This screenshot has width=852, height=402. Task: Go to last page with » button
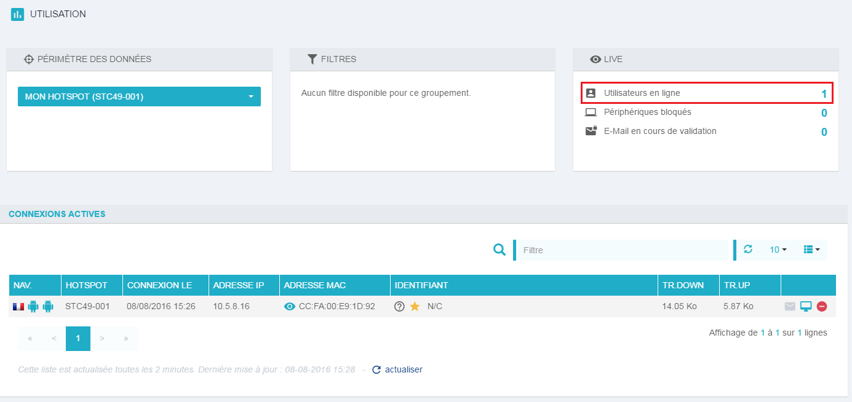pos(126,339)
